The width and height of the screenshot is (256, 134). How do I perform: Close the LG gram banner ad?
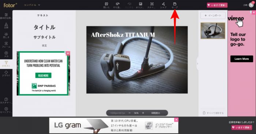pyautogui.click(x=176, y=120)
